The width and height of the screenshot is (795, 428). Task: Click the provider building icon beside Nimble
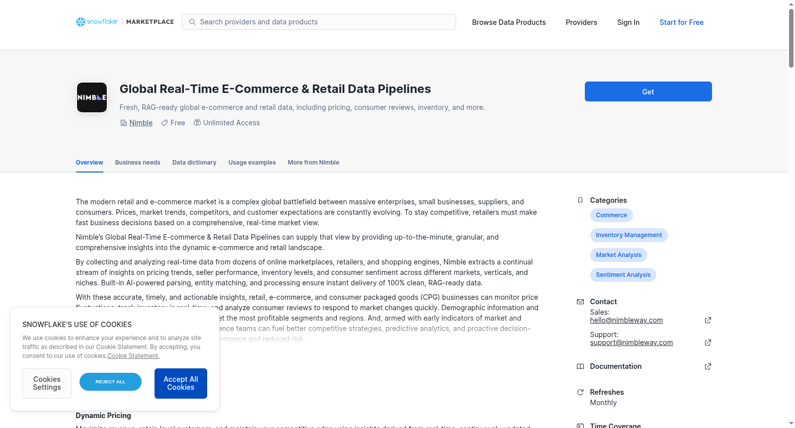[124, 123]
